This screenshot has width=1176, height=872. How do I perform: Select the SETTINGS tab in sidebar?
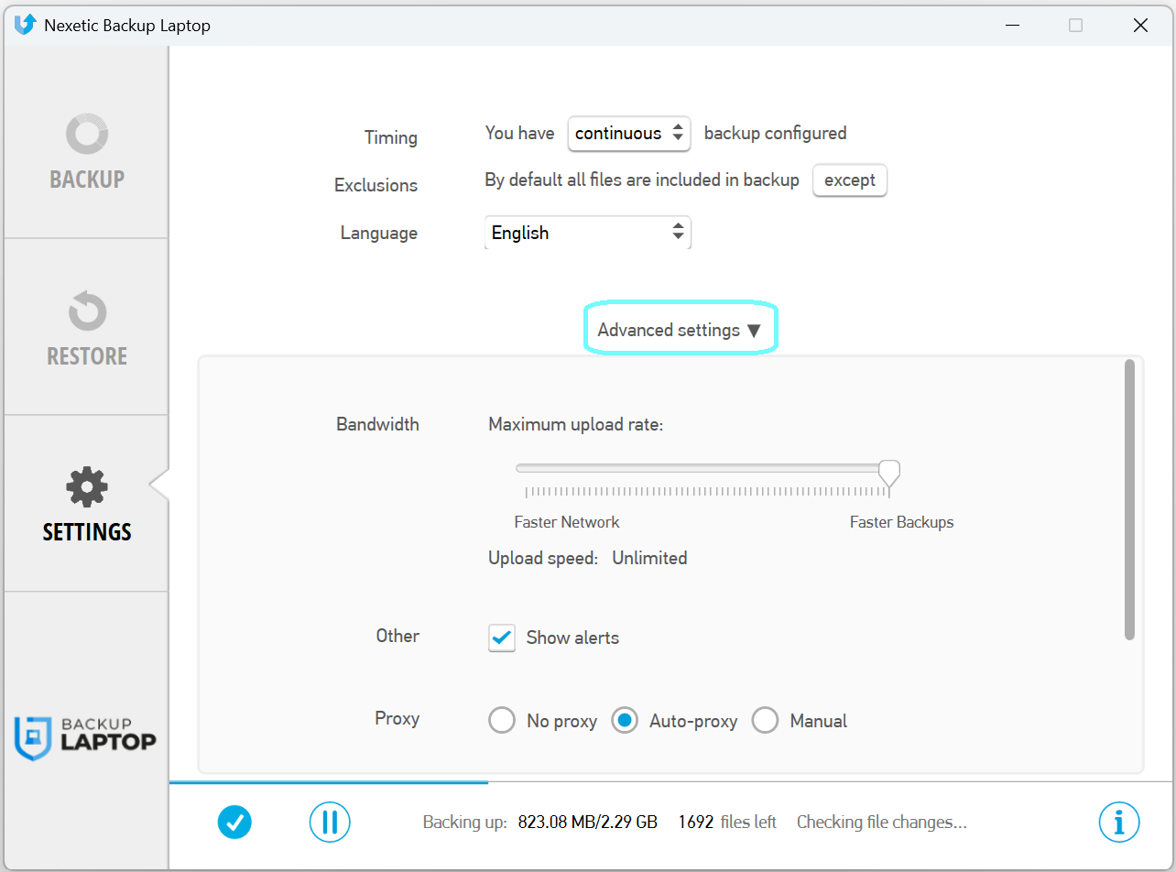(x=87, y=504)
